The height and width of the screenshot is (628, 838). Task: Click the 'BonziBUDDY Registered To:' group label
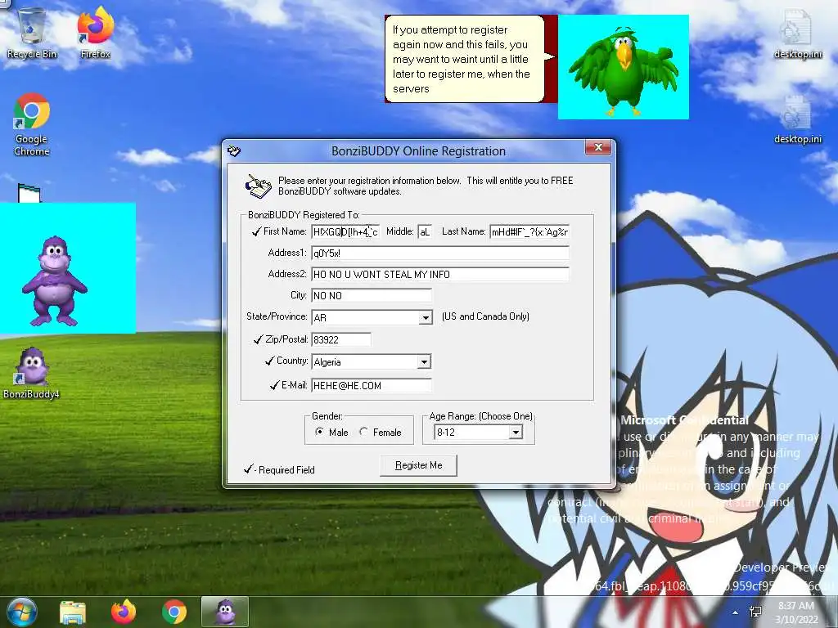coord(304,215)
